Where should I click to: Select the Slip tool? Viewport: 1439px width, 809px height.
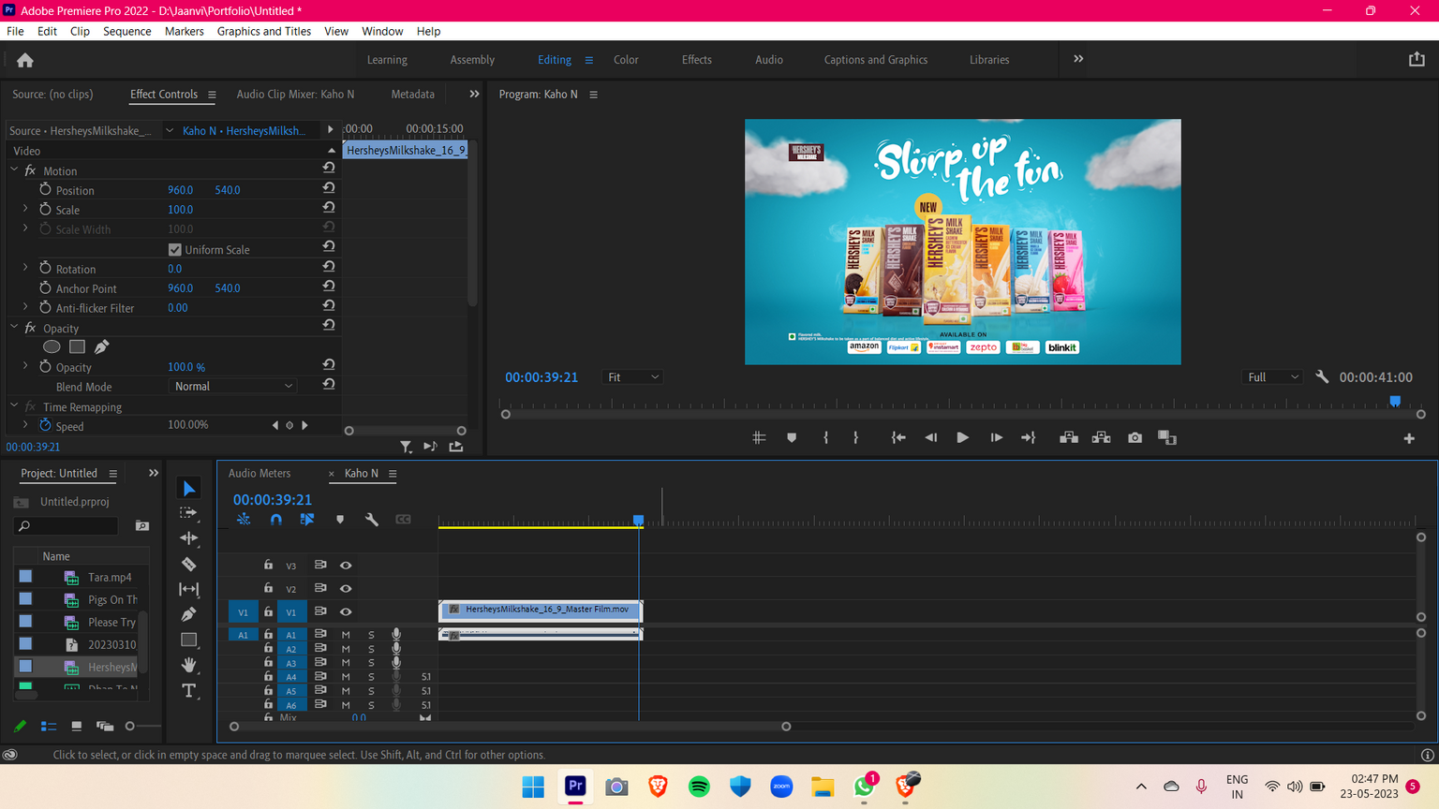pyautogui.click(x=189, y=589)
